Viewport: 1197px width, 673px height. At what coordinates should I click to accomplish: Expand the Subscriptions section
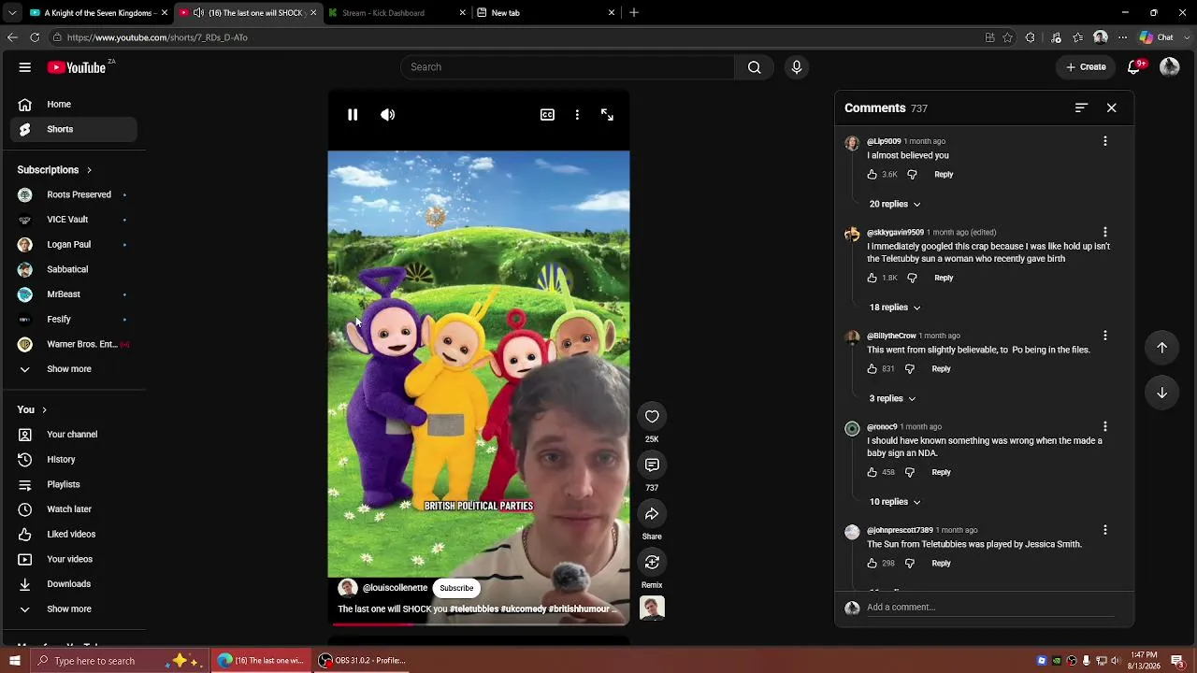[x=54, y=170]
